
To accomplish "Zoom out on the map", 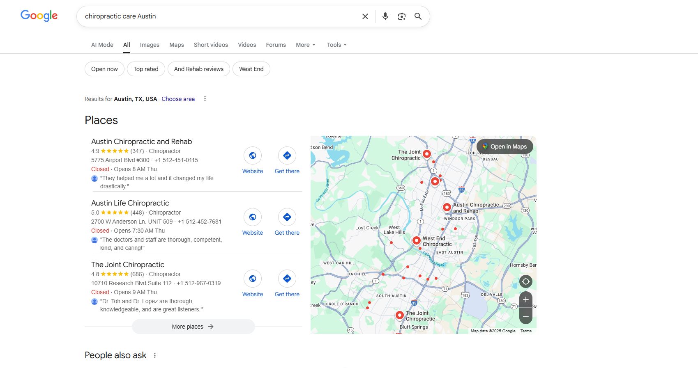I will 525,316.
